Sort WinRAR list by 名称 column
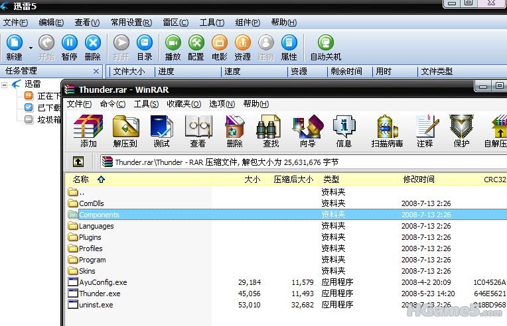This screenshot has height=326, width=507. click(80, 180)
